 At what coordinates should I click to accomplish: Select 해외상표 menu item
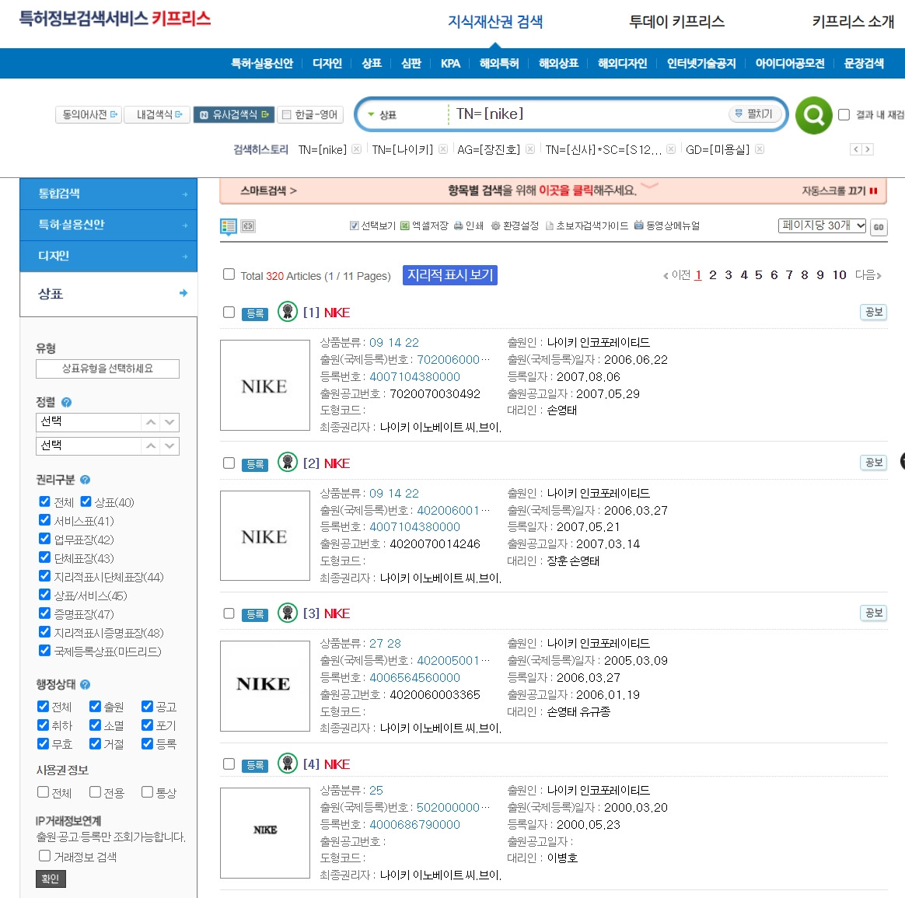click(558, 64)
